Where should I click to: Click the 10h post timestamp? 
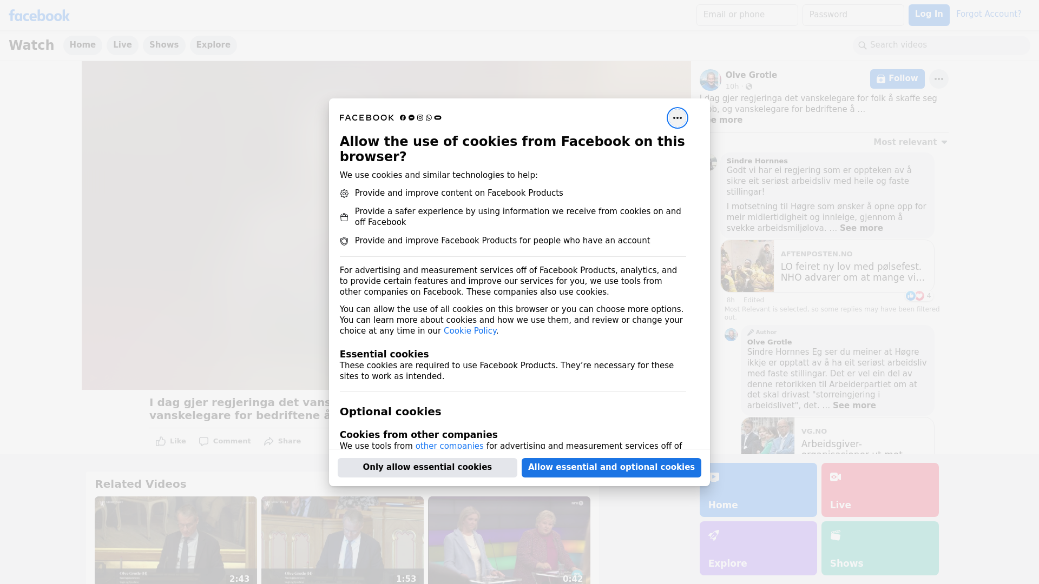coord(732,87)
